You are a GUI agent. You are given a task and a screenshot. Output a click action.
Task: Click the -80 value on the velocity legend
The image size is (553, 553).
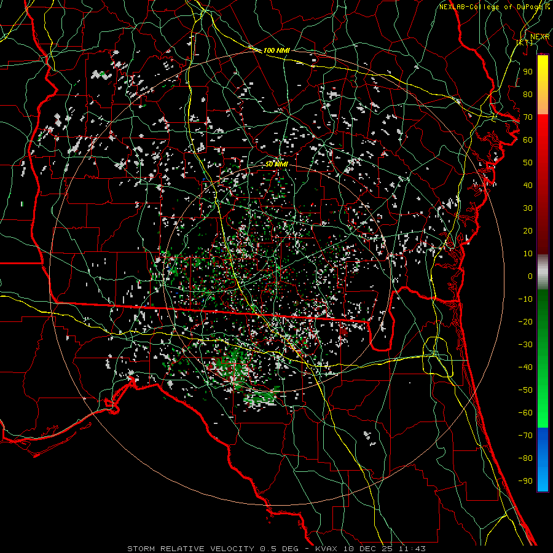(x=525, y=458)
